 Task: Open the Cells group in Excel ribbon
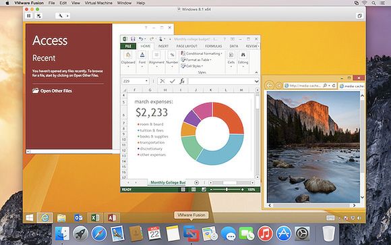tap(231, 59)
